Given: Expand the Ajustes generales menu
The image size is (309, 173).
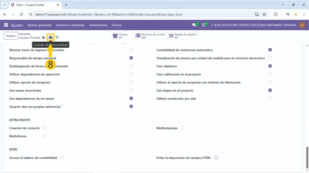Looking at the screenshot, I should [40, 25].
